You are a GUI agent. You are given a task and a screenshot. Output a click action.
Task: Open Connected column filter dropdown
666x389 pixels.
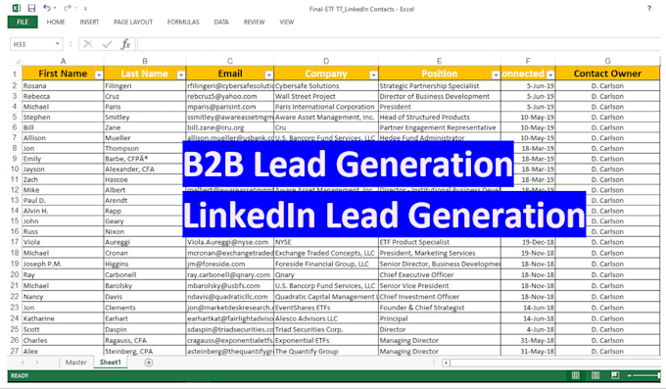tap(550, 74)
